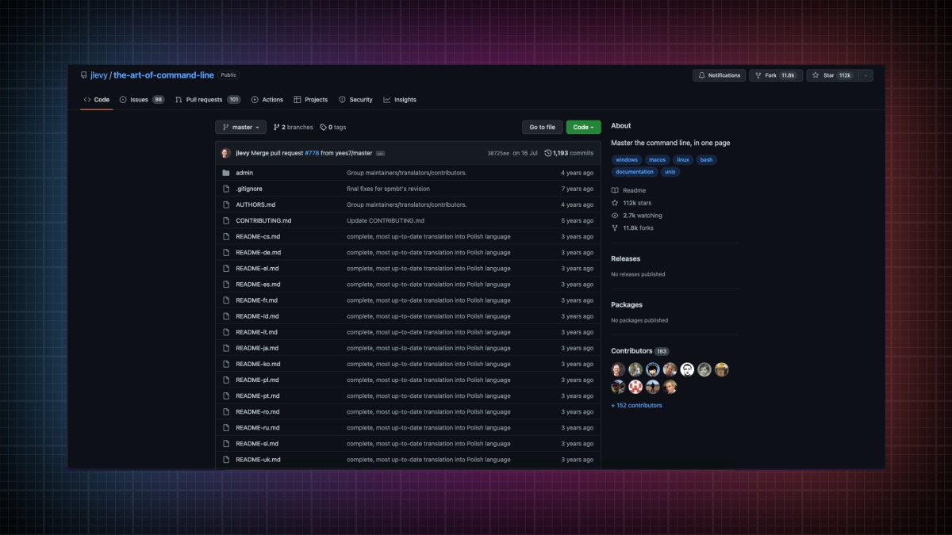Screen dimensions: 952x535
Task: Open the Update CONTRIBUTING.md commit message
Action: click(x=386, y=220)
